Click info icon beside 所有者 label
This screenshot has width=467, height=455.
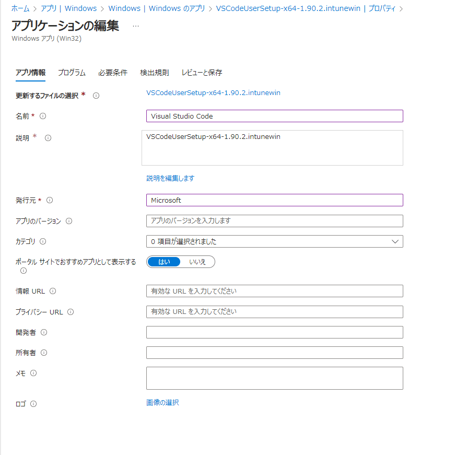44,353
